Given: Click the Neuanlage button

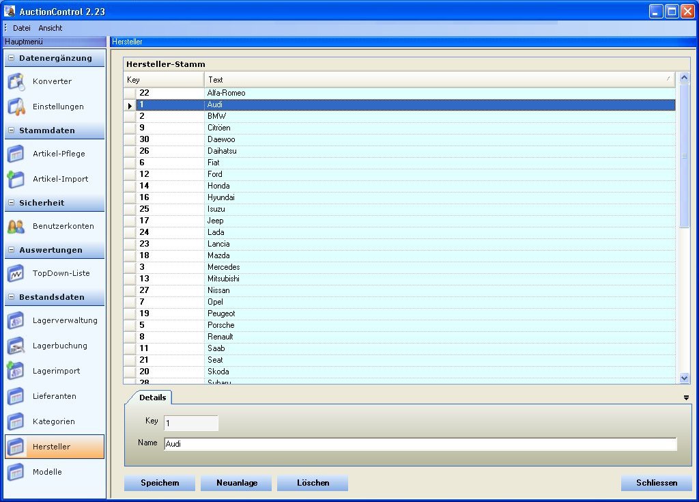Looking at the screenshot, I should click(x=236, y=483).
